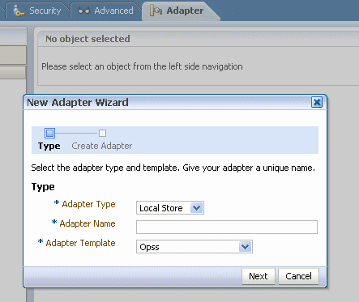Click the Type step indicator square
359x302 pixels.
[x=49, y=133]
